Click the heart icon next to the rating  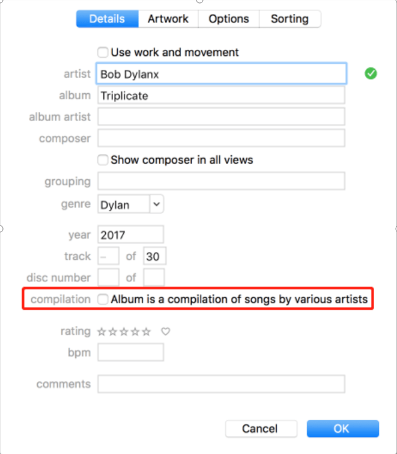166,331
